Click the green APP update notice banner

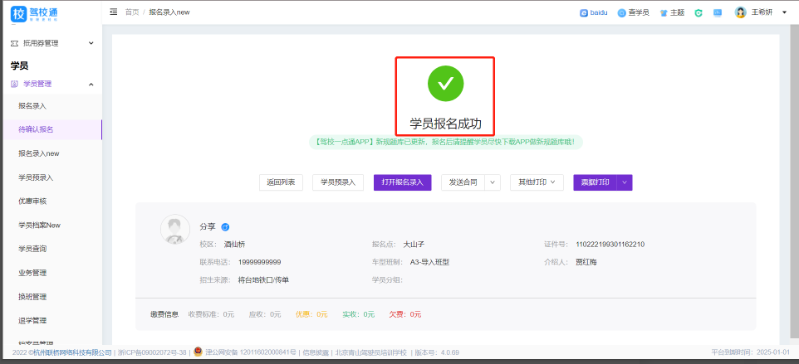446,142
